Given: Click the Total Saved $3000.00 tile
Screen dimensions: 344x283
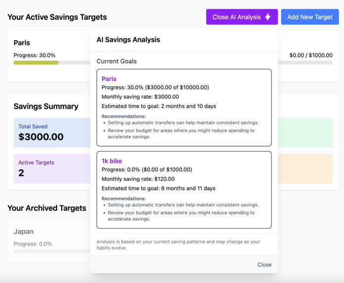Looking at the screenshot, I should (52, 132).
